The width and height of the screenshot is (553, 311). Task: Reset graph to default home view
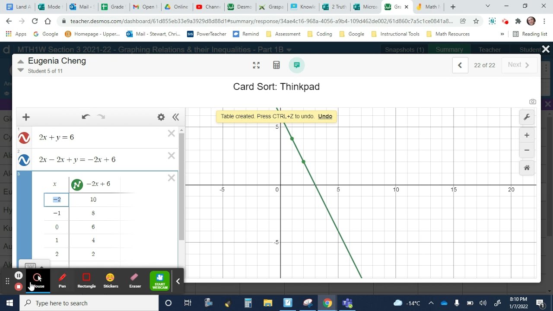527,168
